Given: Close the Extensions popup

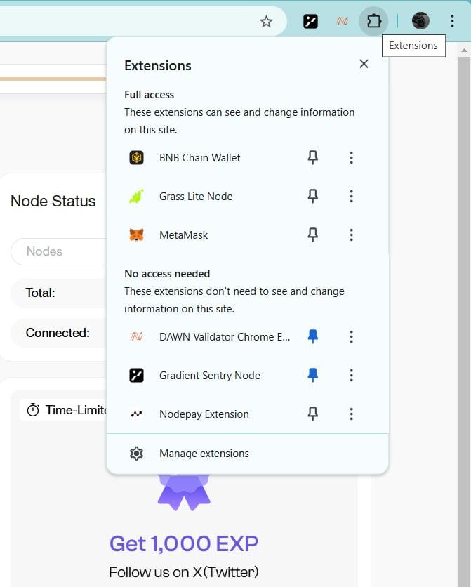Looking at the screenshot, I should (x=364, y=64).
